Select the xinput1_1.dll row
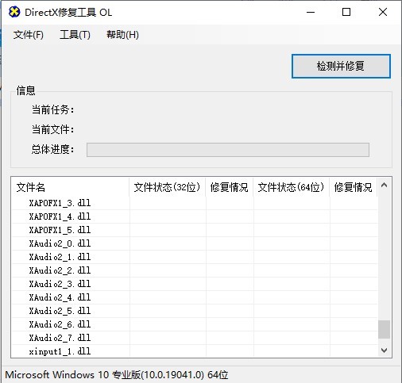The height and width of the screenshot is (383, 402). (195, 351)
